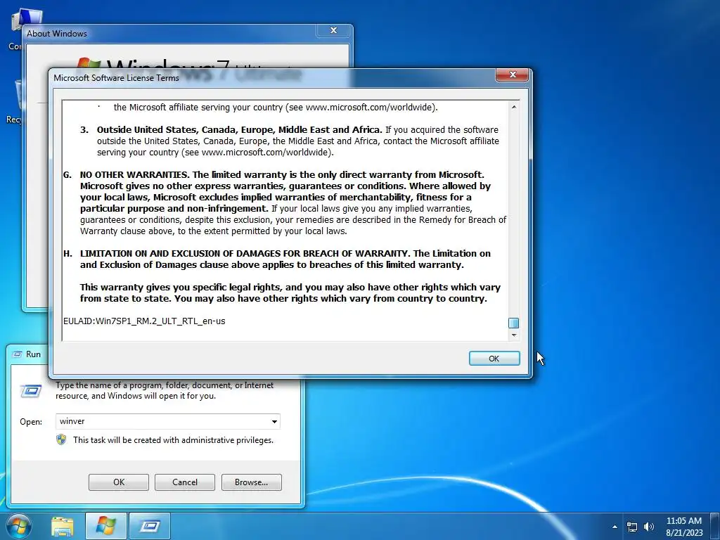
Task: Open the Start menu
Action: (18, 526)
